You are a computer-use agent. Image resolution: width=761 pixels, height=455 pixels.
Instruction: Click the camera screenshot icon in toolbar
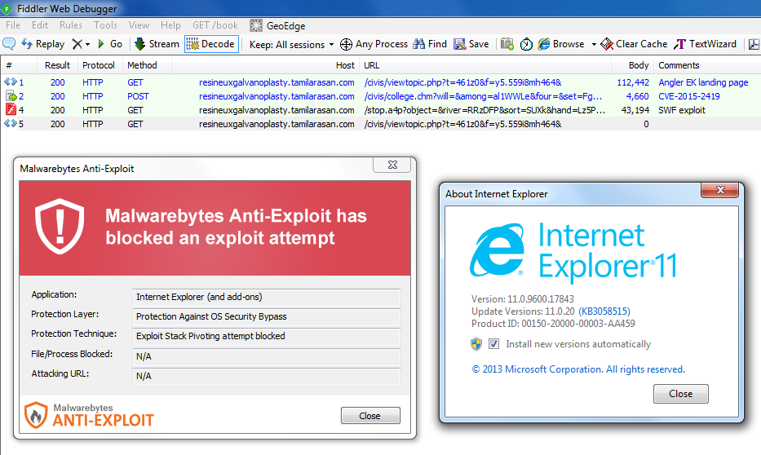pos(507,44)
